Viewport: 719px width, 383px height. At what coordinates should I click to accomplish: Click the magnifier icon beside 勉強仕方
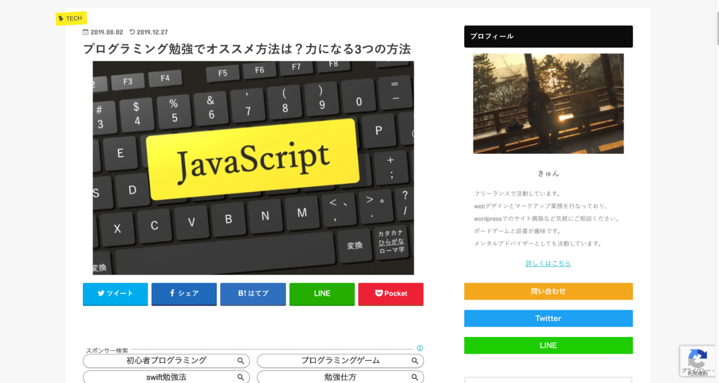pos(415,377)
